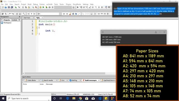Screen dimensions: 179x101
Task: Switch to the Start here tab
Action: pos(27,18)
